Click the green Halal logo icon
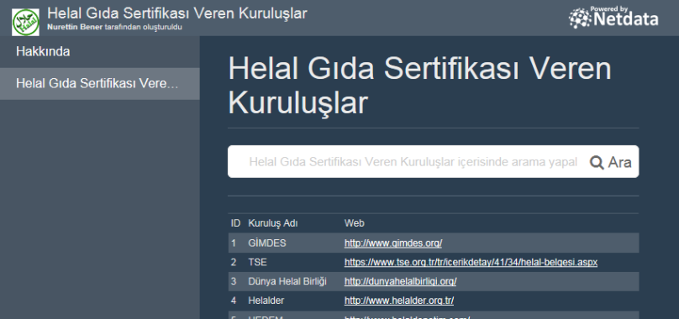Image resolution: width=679 pixels, height=319 pixels. point(25,22)
